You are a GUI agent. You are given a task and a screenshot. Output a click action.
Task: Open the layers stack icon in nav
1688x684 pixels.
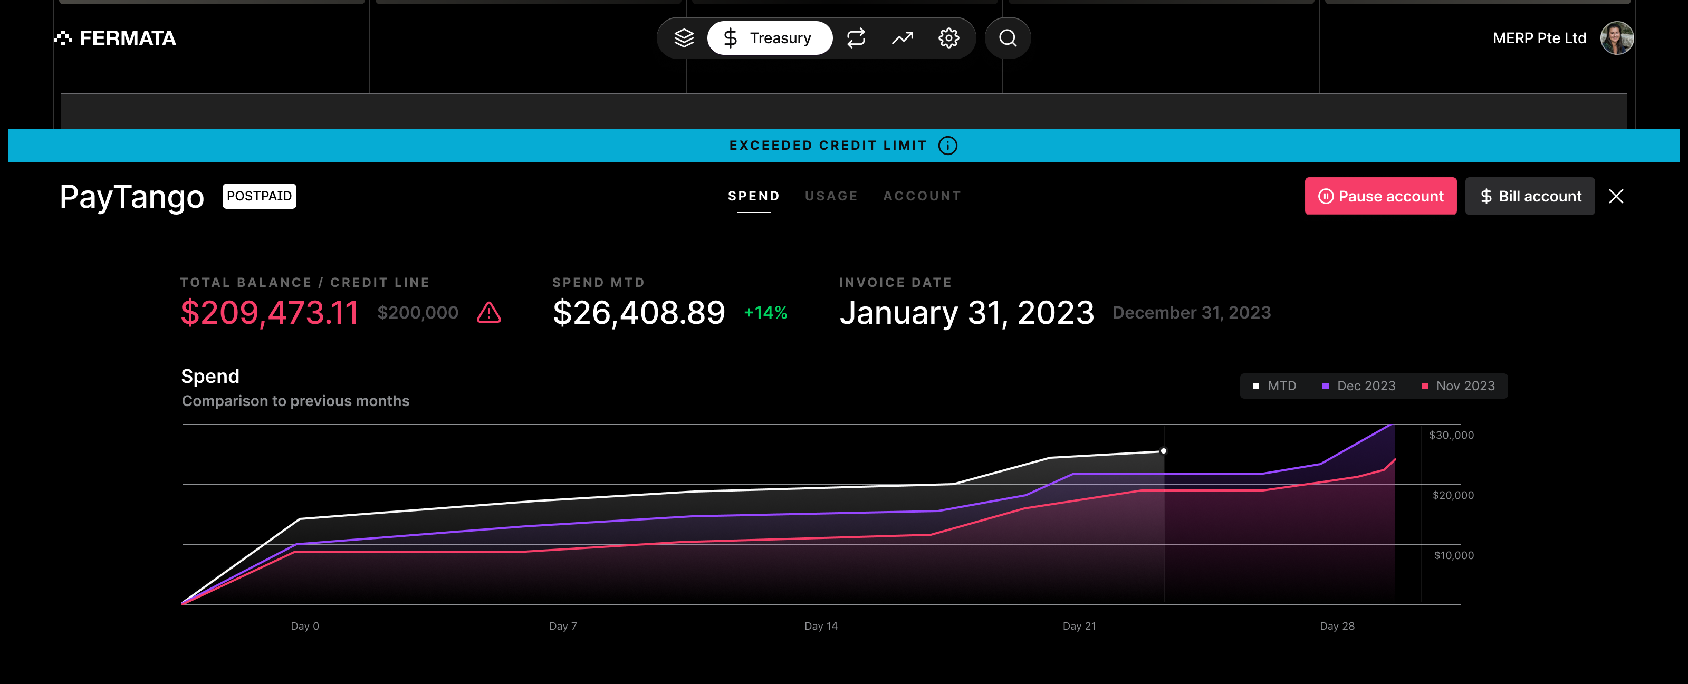click(684, 38)
